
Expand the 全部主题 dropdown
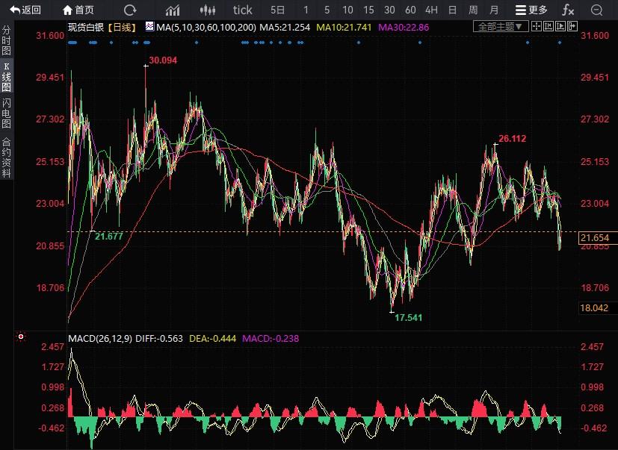pos(501,26)
